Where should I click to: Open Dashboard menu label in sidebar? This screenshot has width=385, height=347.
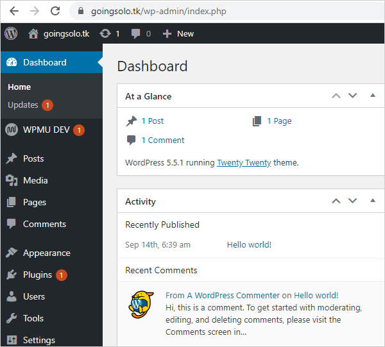45,62
